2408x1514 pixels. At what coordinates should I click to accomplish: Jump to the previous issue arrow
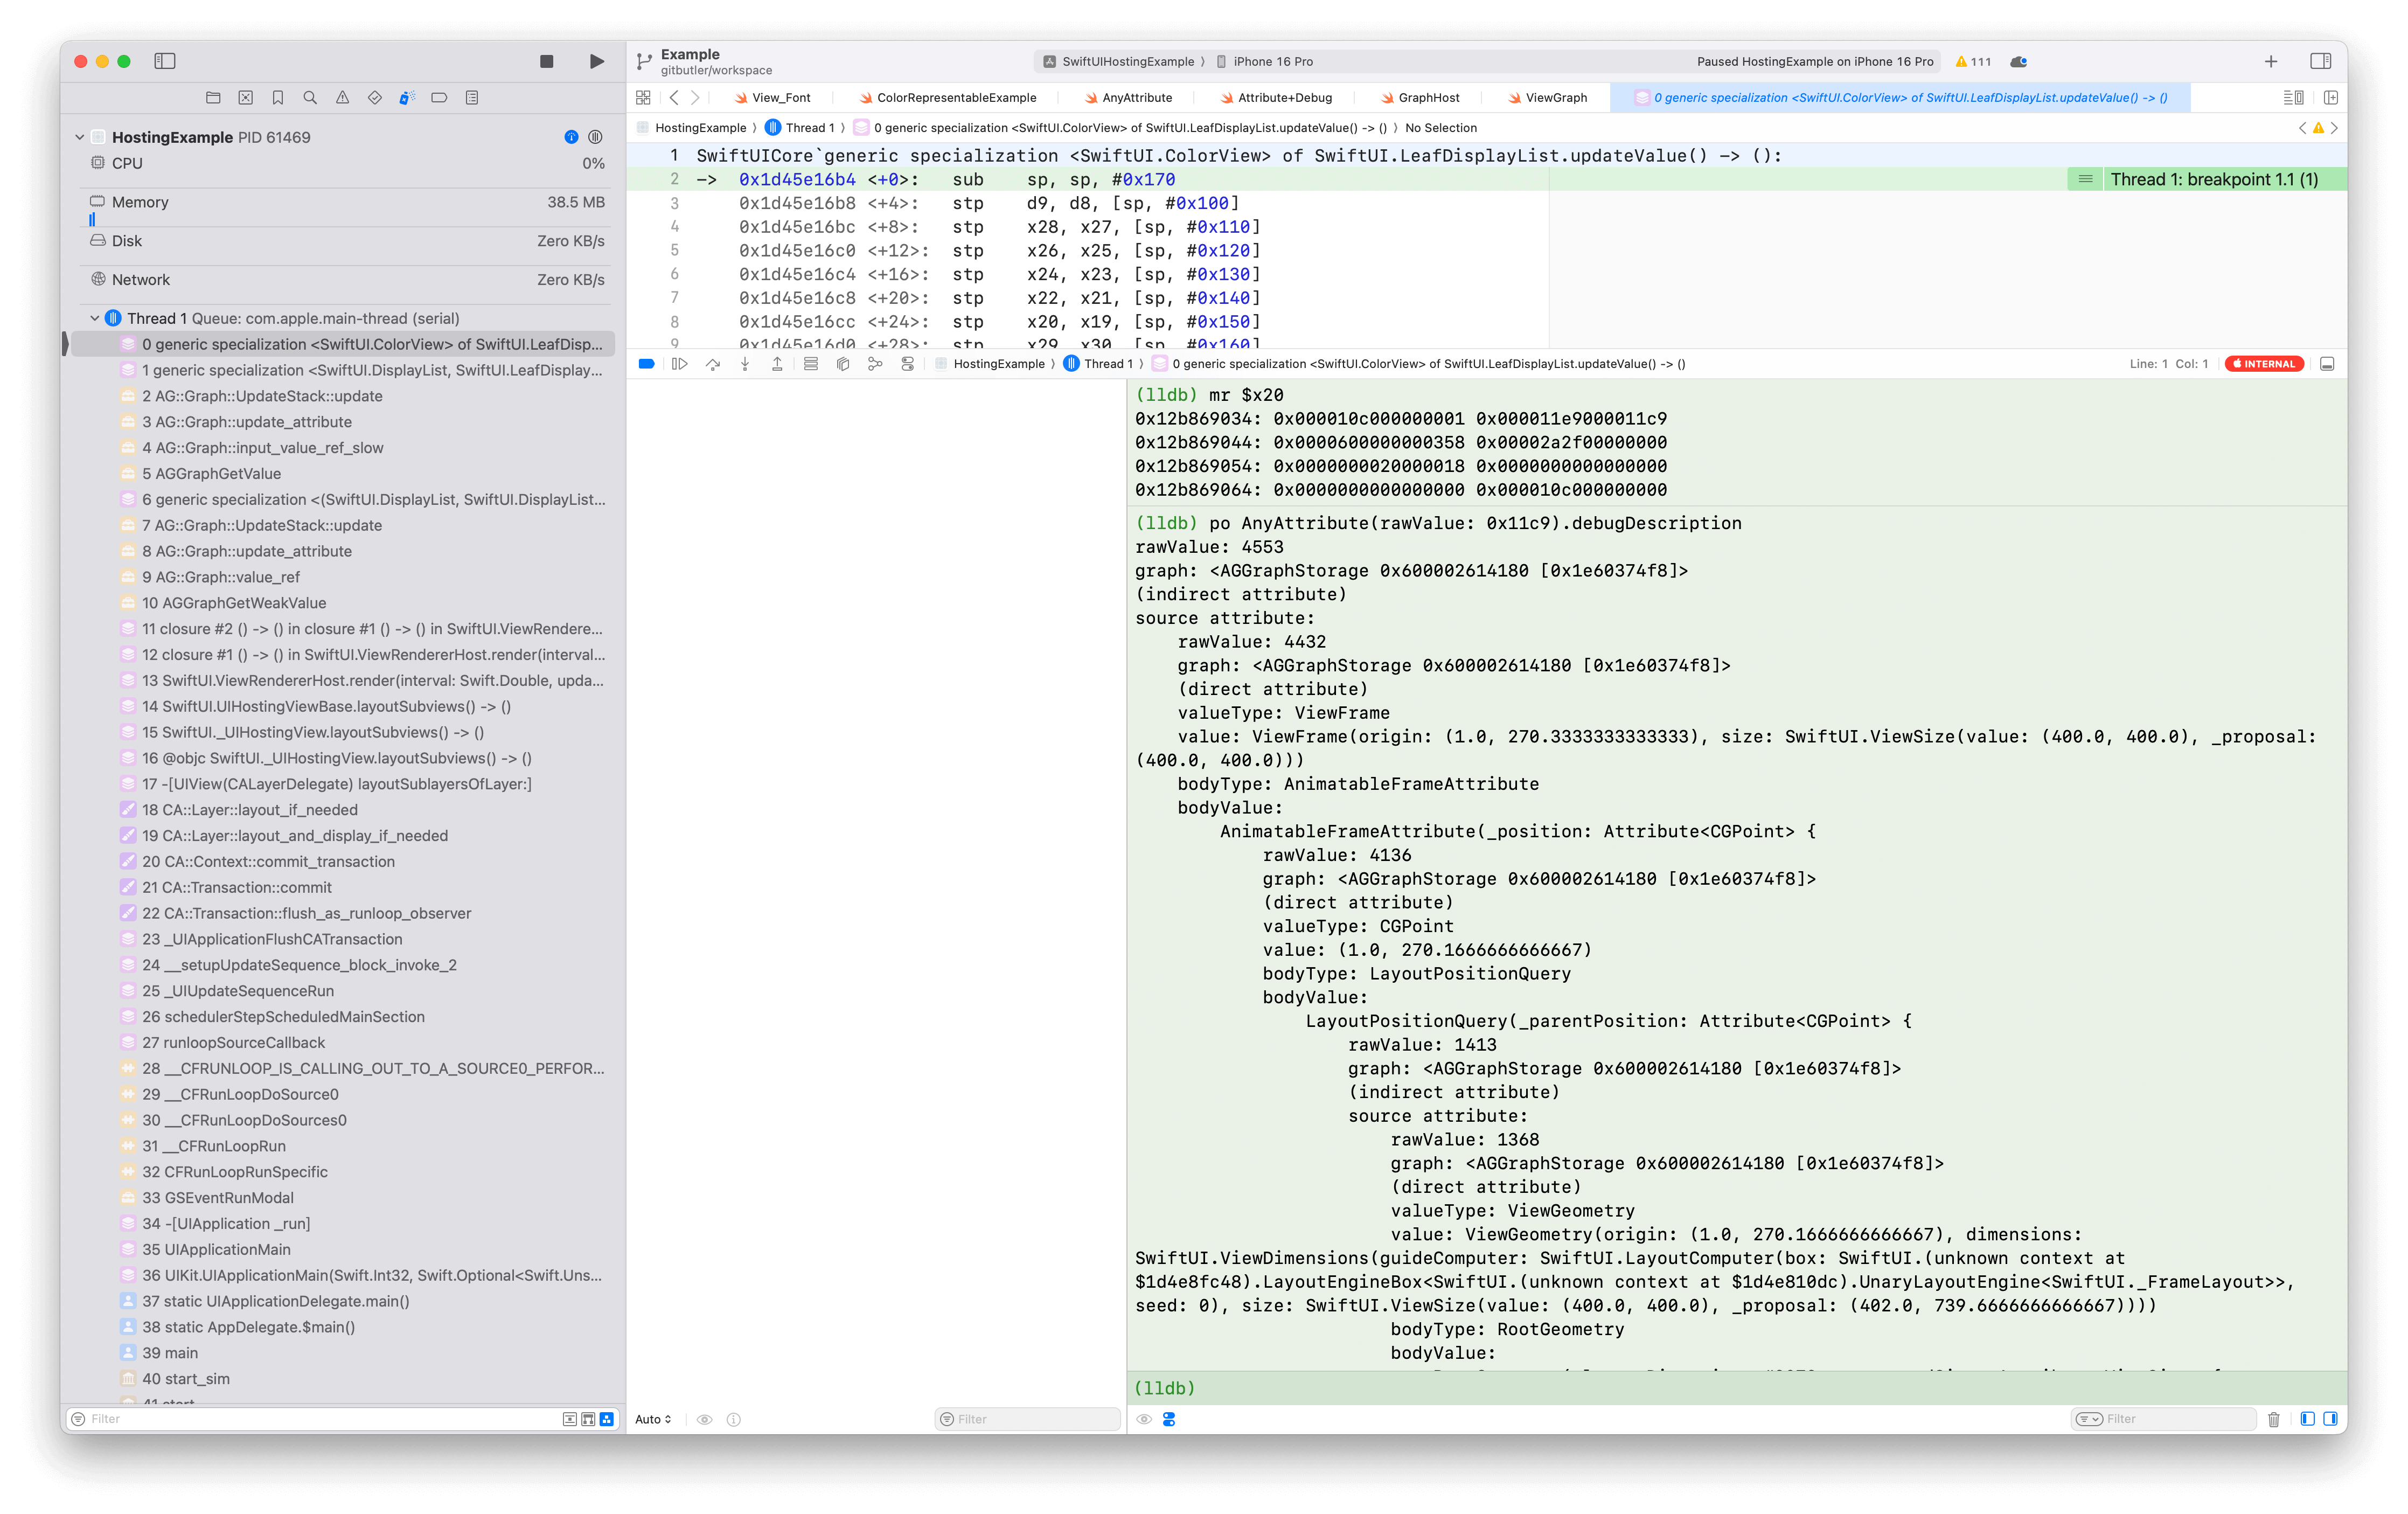[2302, 128]
